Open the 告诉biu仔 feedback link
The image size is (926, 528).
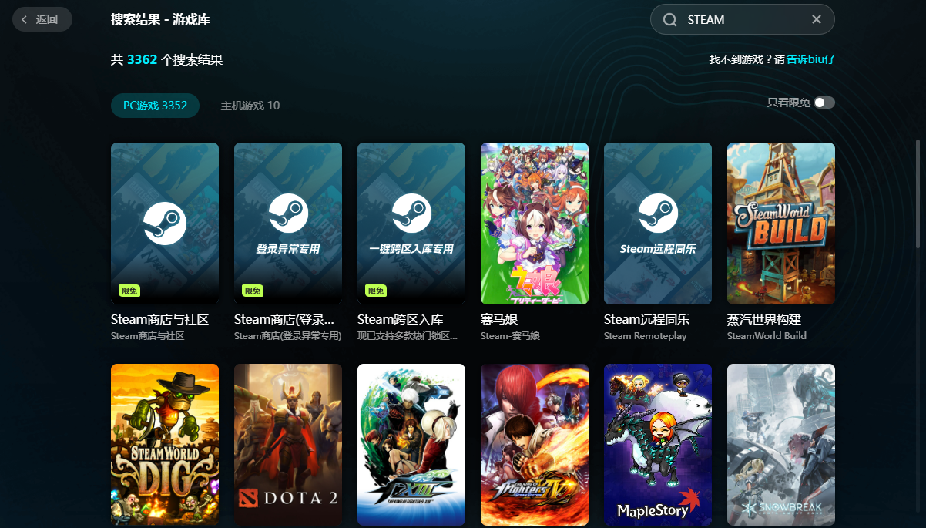[x=811, y=59]
